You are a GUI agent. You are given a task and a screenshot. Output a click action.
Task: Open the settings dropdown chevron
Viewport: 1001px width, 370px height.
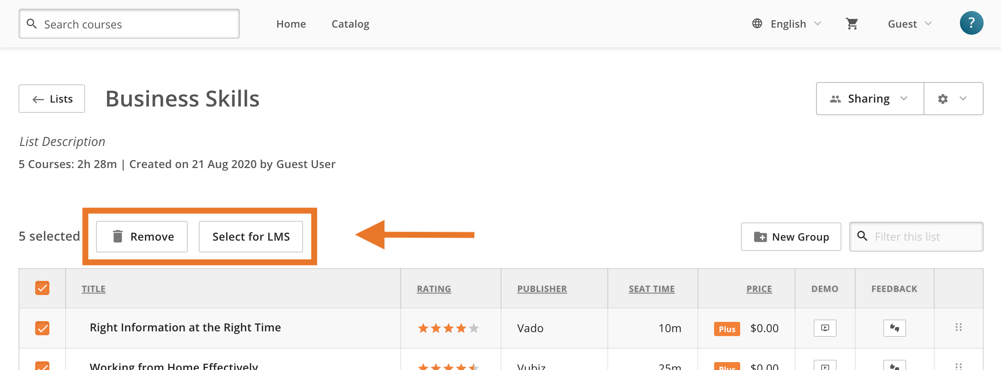963,98
